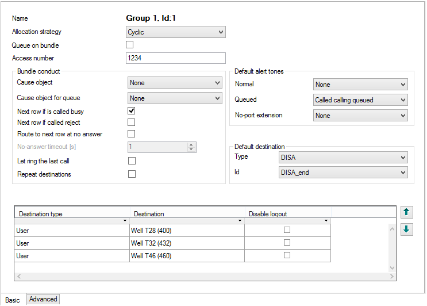427x306 pixels.
Task: Enable Route to next row at no answer
Action: 131,133
